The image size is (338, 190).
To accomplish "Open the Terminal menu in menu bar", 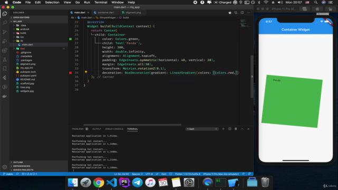I will [101, 2].
